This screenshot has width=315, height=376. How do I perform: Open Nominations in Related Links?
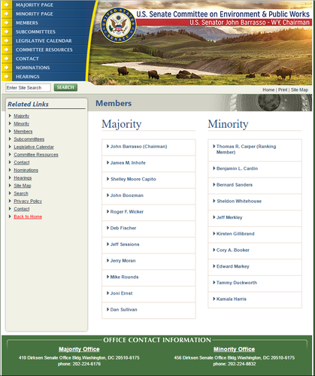tap(26, 170)
